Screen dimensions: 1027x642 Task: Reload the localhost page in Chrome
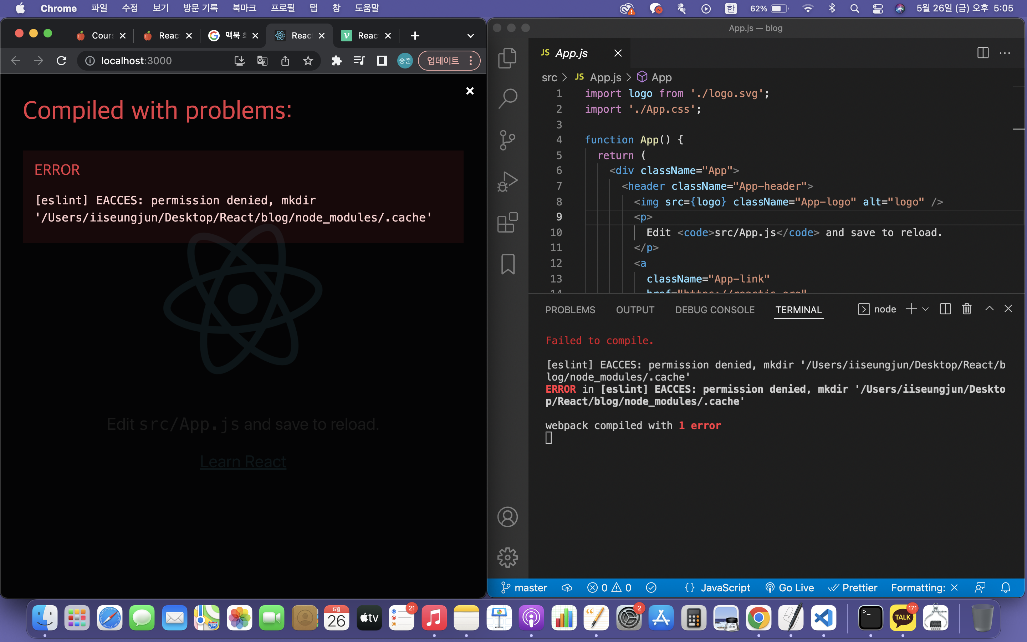tap(61, 61)
